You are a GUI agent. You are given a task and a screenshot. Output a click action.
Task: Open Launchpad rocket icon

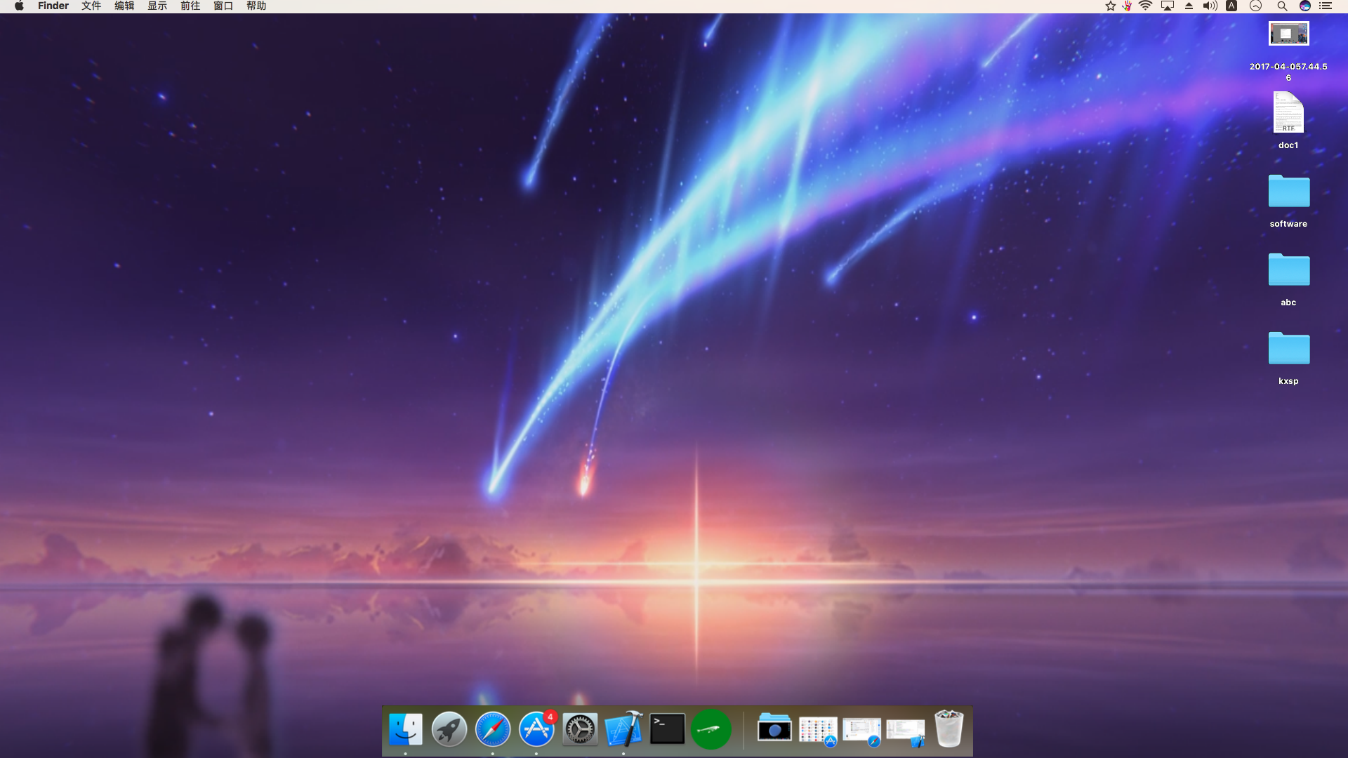(x=449, y=730)
